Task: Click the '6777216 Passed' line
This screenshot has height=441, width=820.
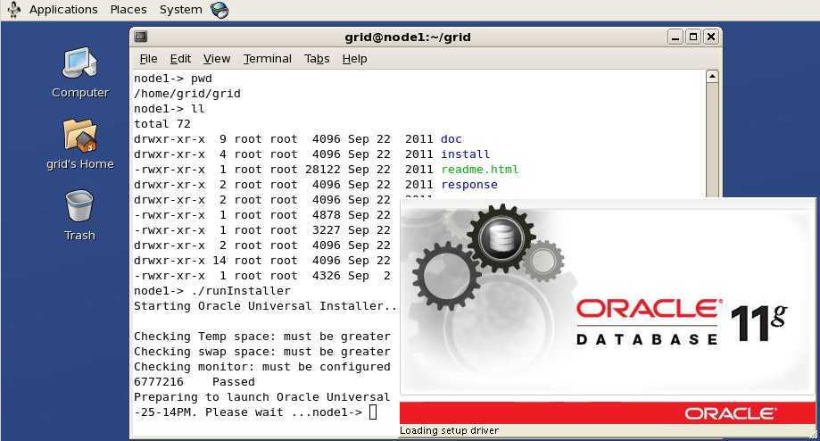Action: [x=195, y=382]
